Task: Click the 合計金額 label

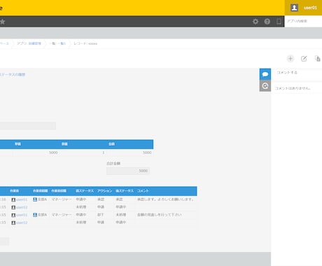Action: pos(113,163)
